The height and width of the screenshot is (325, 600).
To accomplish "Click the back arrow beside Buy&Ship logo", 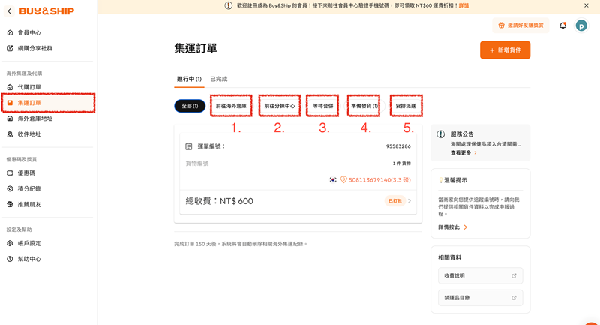I will pos(9,11).
